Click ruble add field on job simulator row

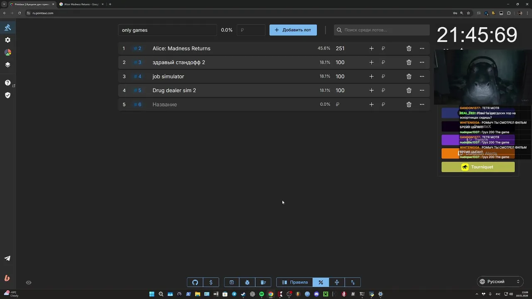tap(383, 76)
